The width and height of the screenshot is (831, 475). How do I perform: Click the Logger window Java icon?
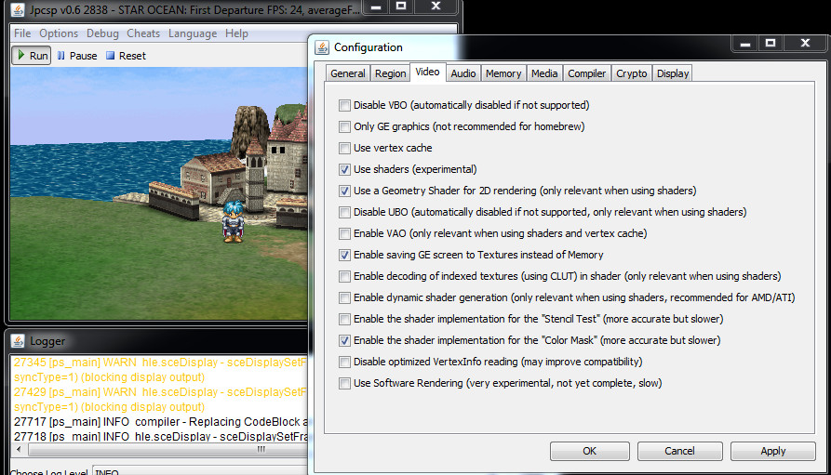pos(19,341)
